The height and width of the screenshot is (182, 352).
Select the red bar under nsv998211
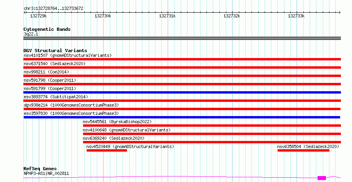182,76
